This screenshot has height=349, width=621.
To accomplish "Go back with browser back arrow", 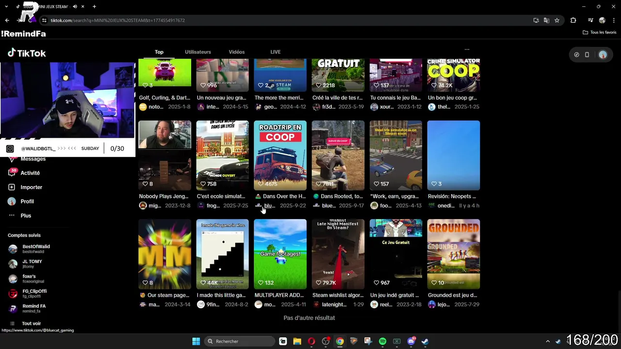I will [x=7, y=20].
